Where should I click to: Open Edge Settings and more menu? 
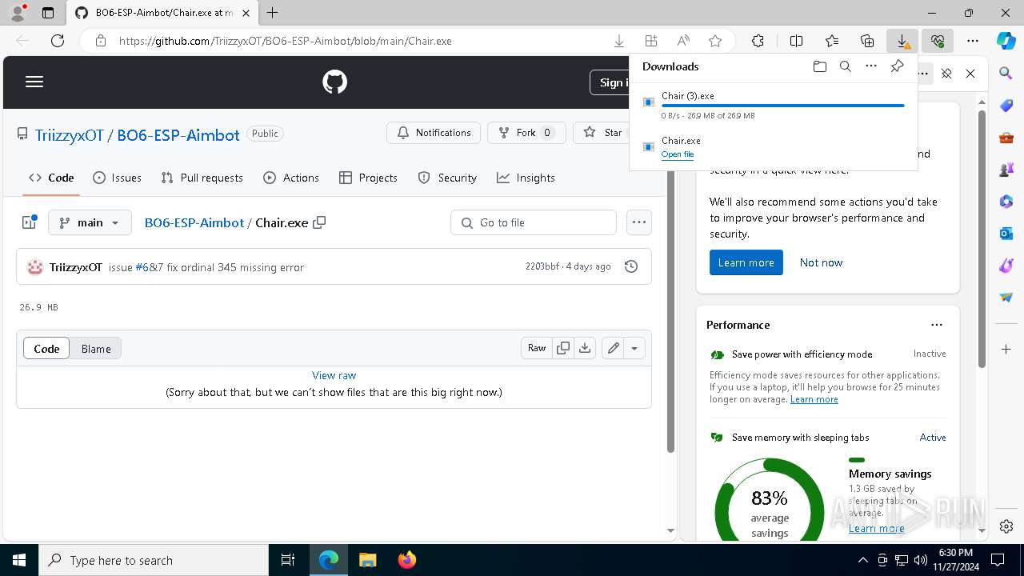973,41
